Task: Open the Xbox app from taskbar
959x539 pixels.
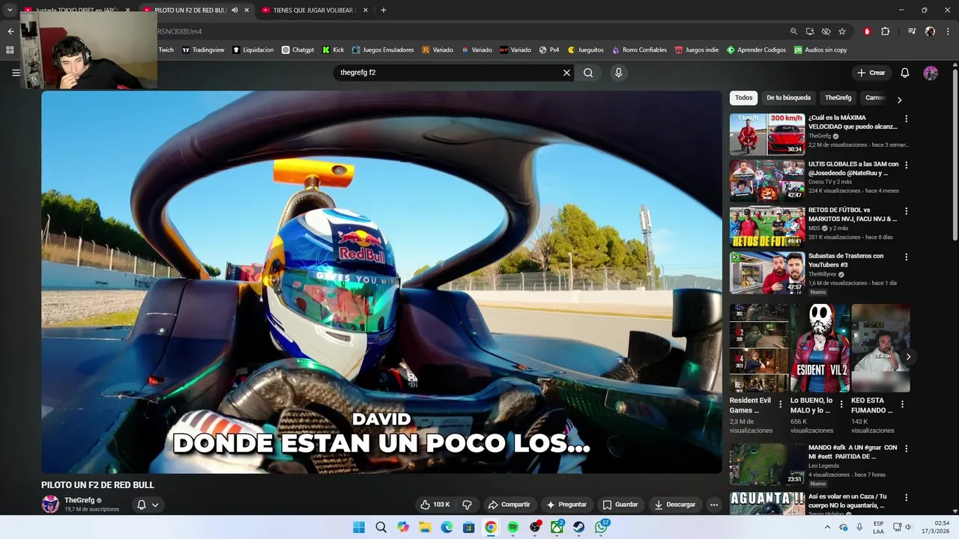Action: 557,527
